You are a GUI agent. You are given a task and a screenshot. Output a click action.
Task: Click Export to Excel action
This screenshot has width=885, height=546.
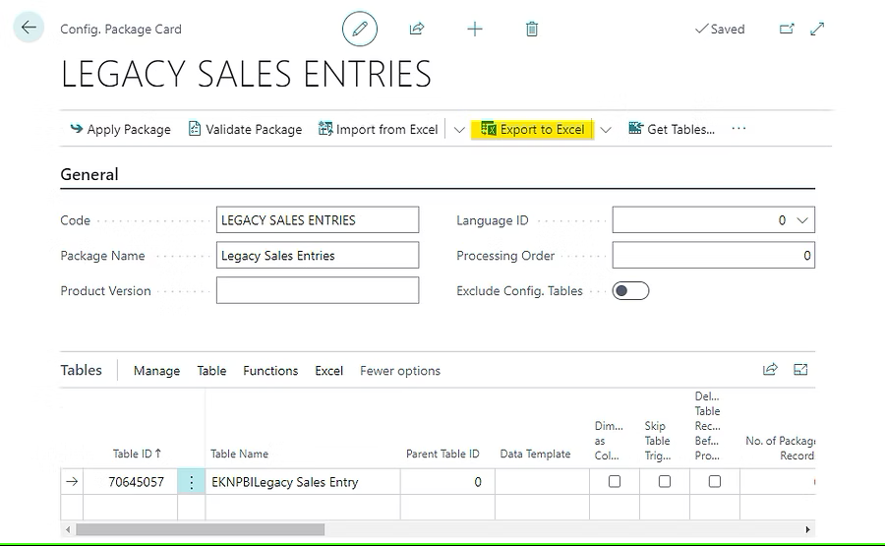tap(532, 129)
